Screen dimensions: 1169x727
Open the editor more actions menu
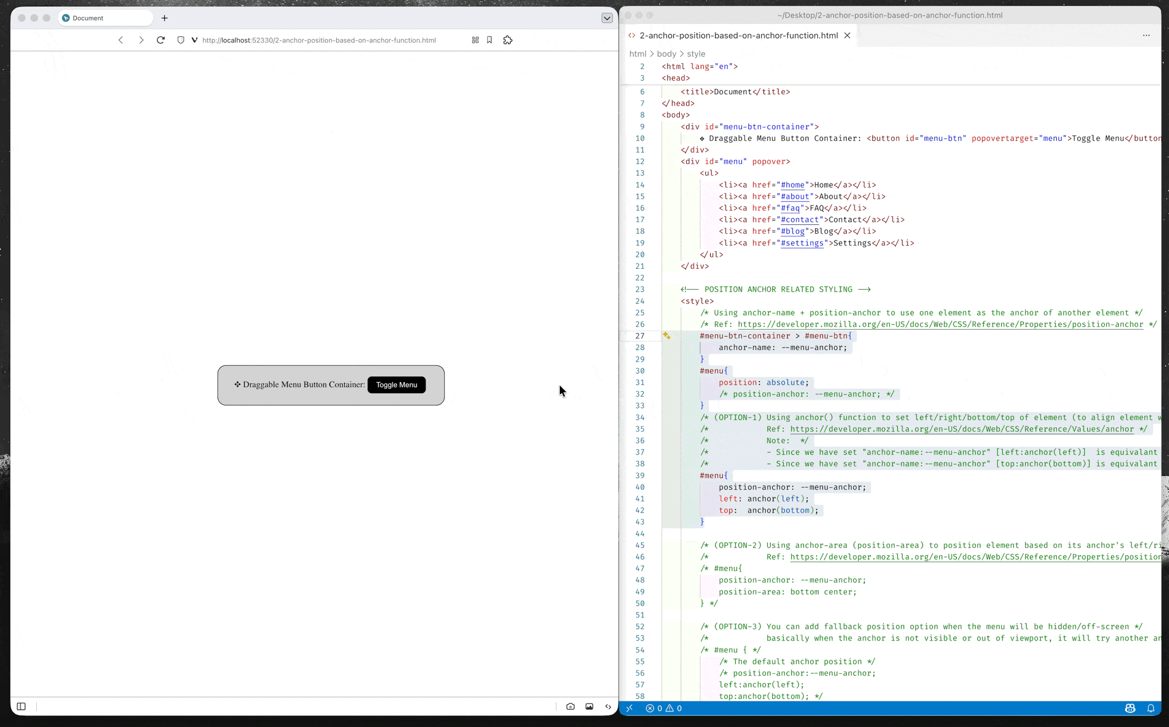click(x=1146, y=36)
